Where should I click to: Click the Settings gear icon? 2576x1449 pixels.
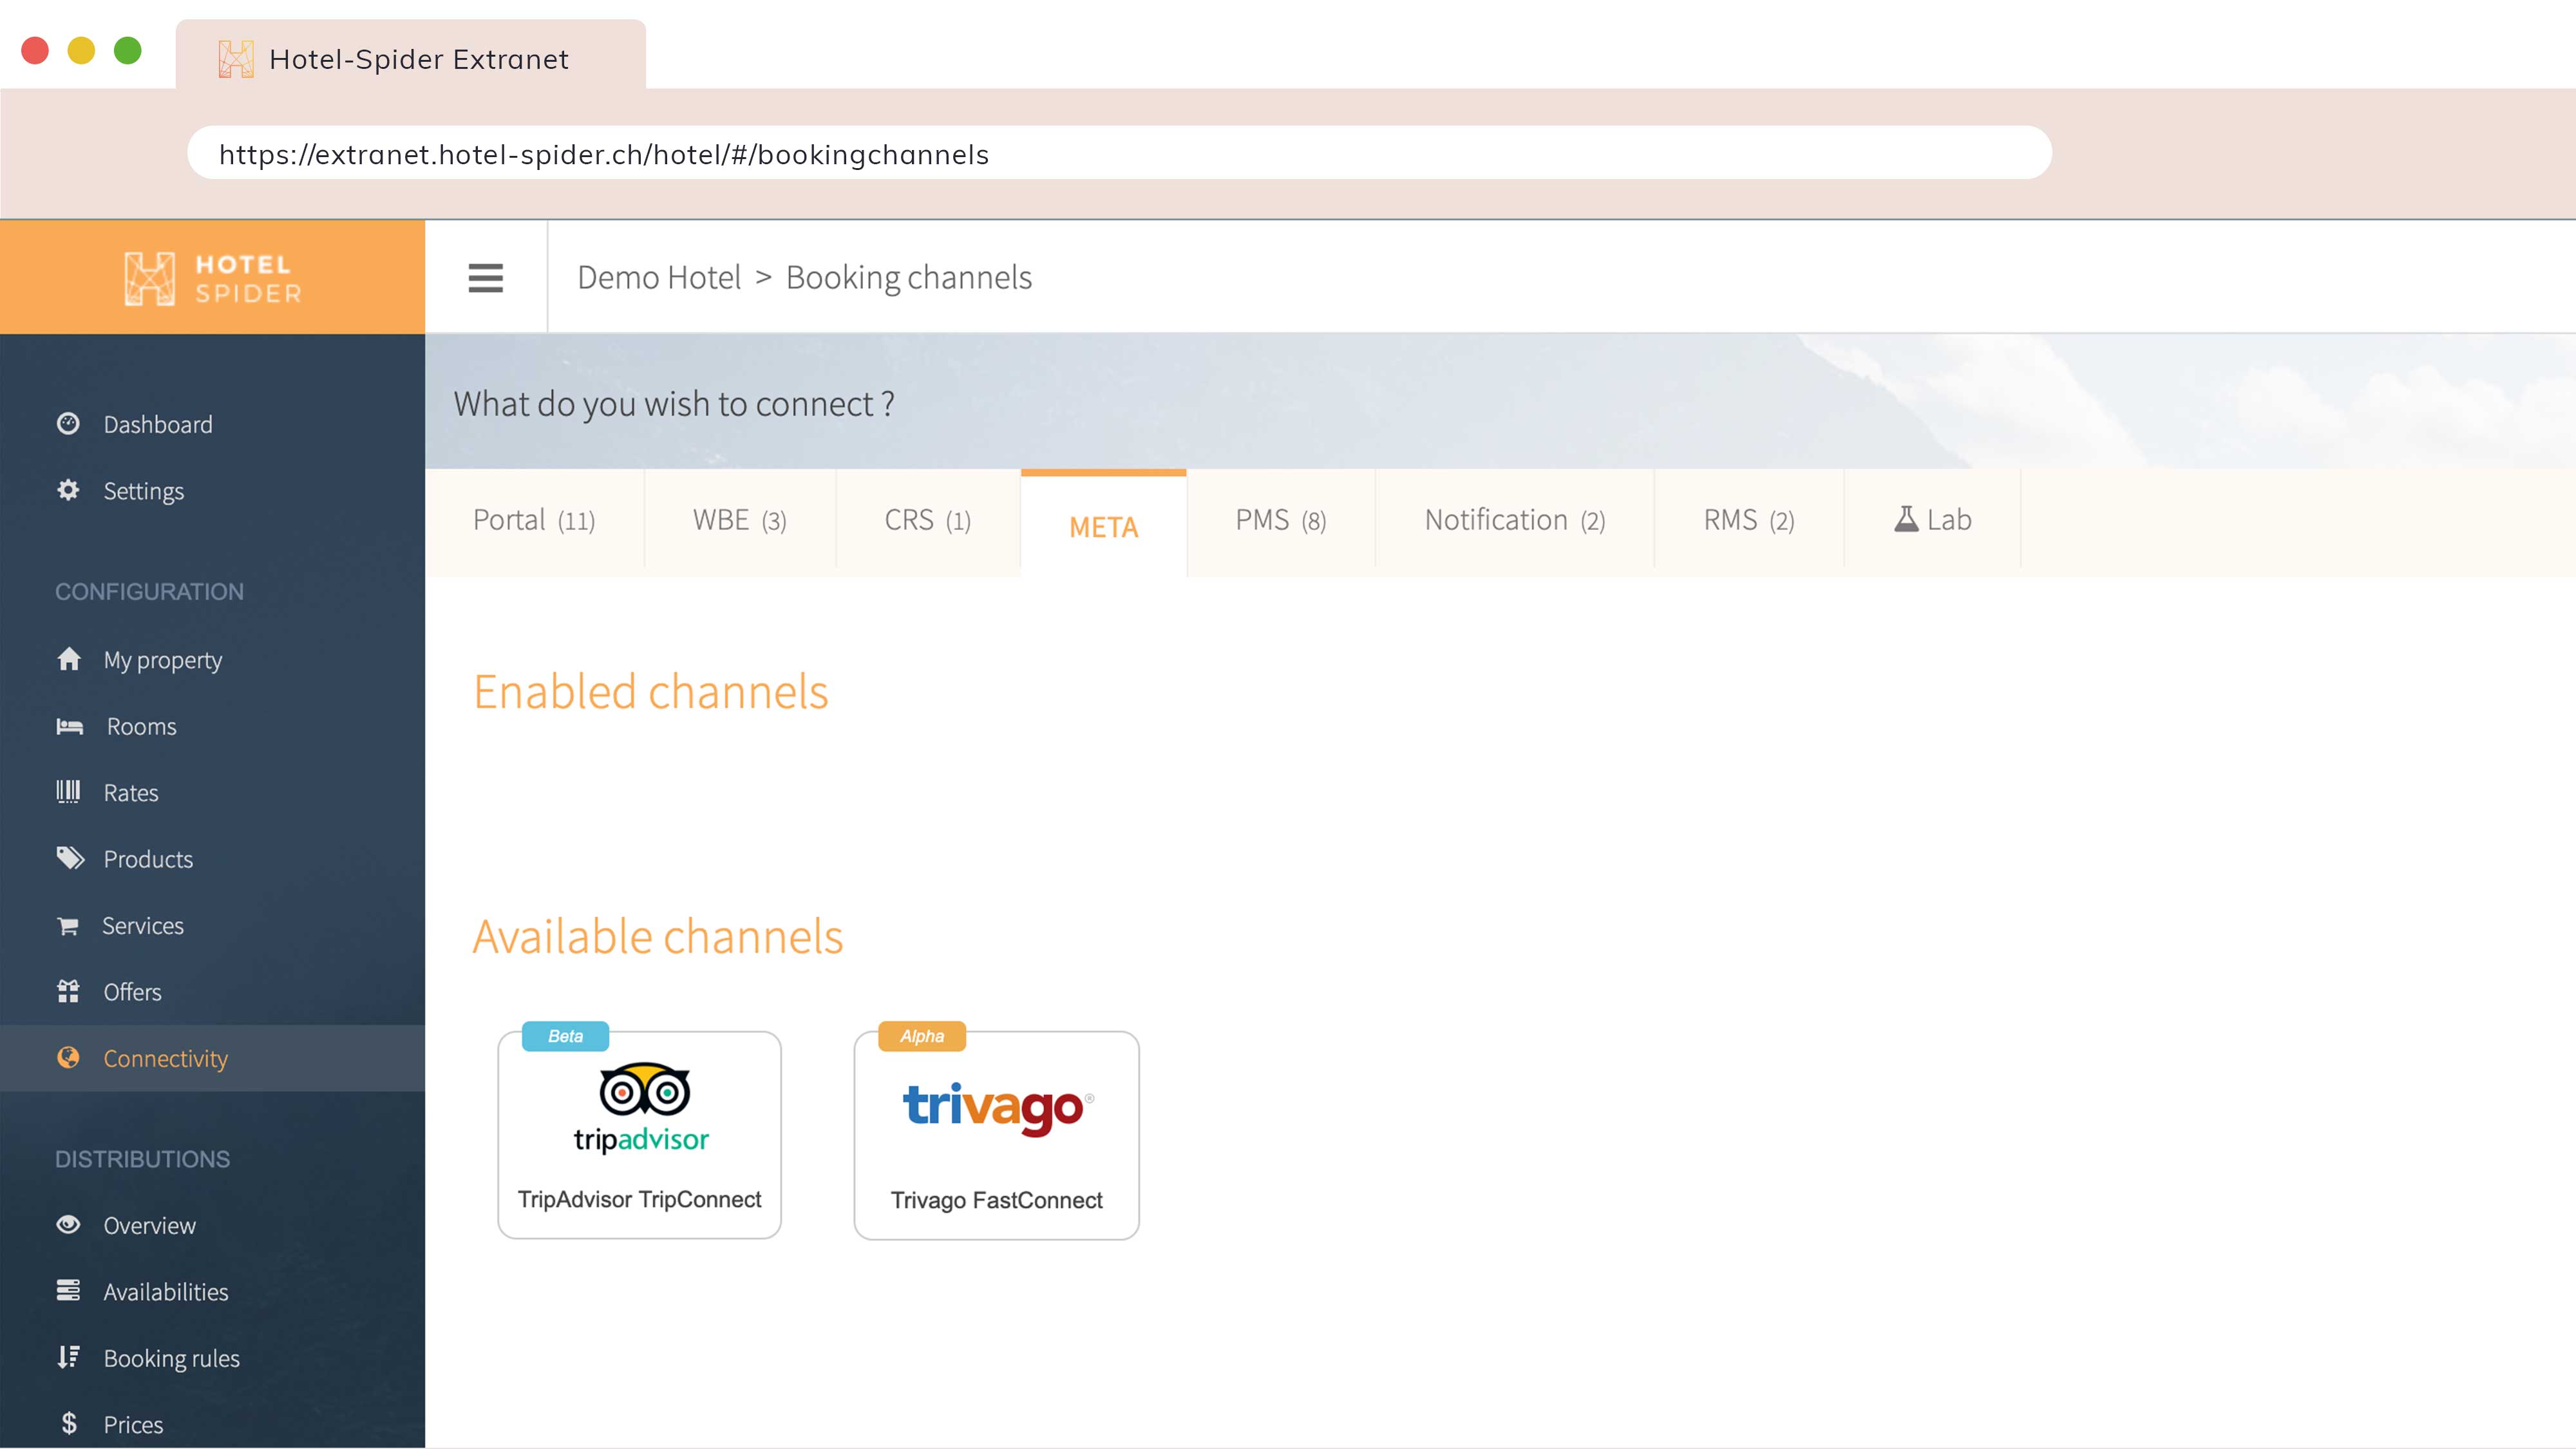[x=68, y=490]
